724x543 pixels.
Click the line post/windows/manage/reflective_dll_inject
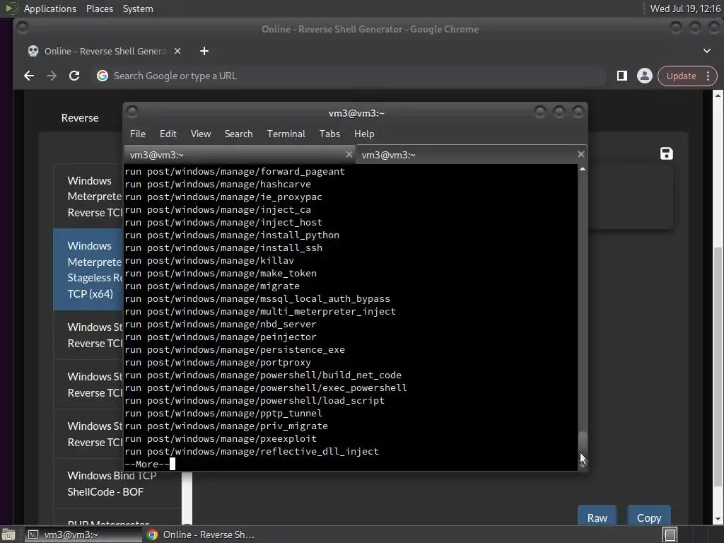(x=252, y=451)
